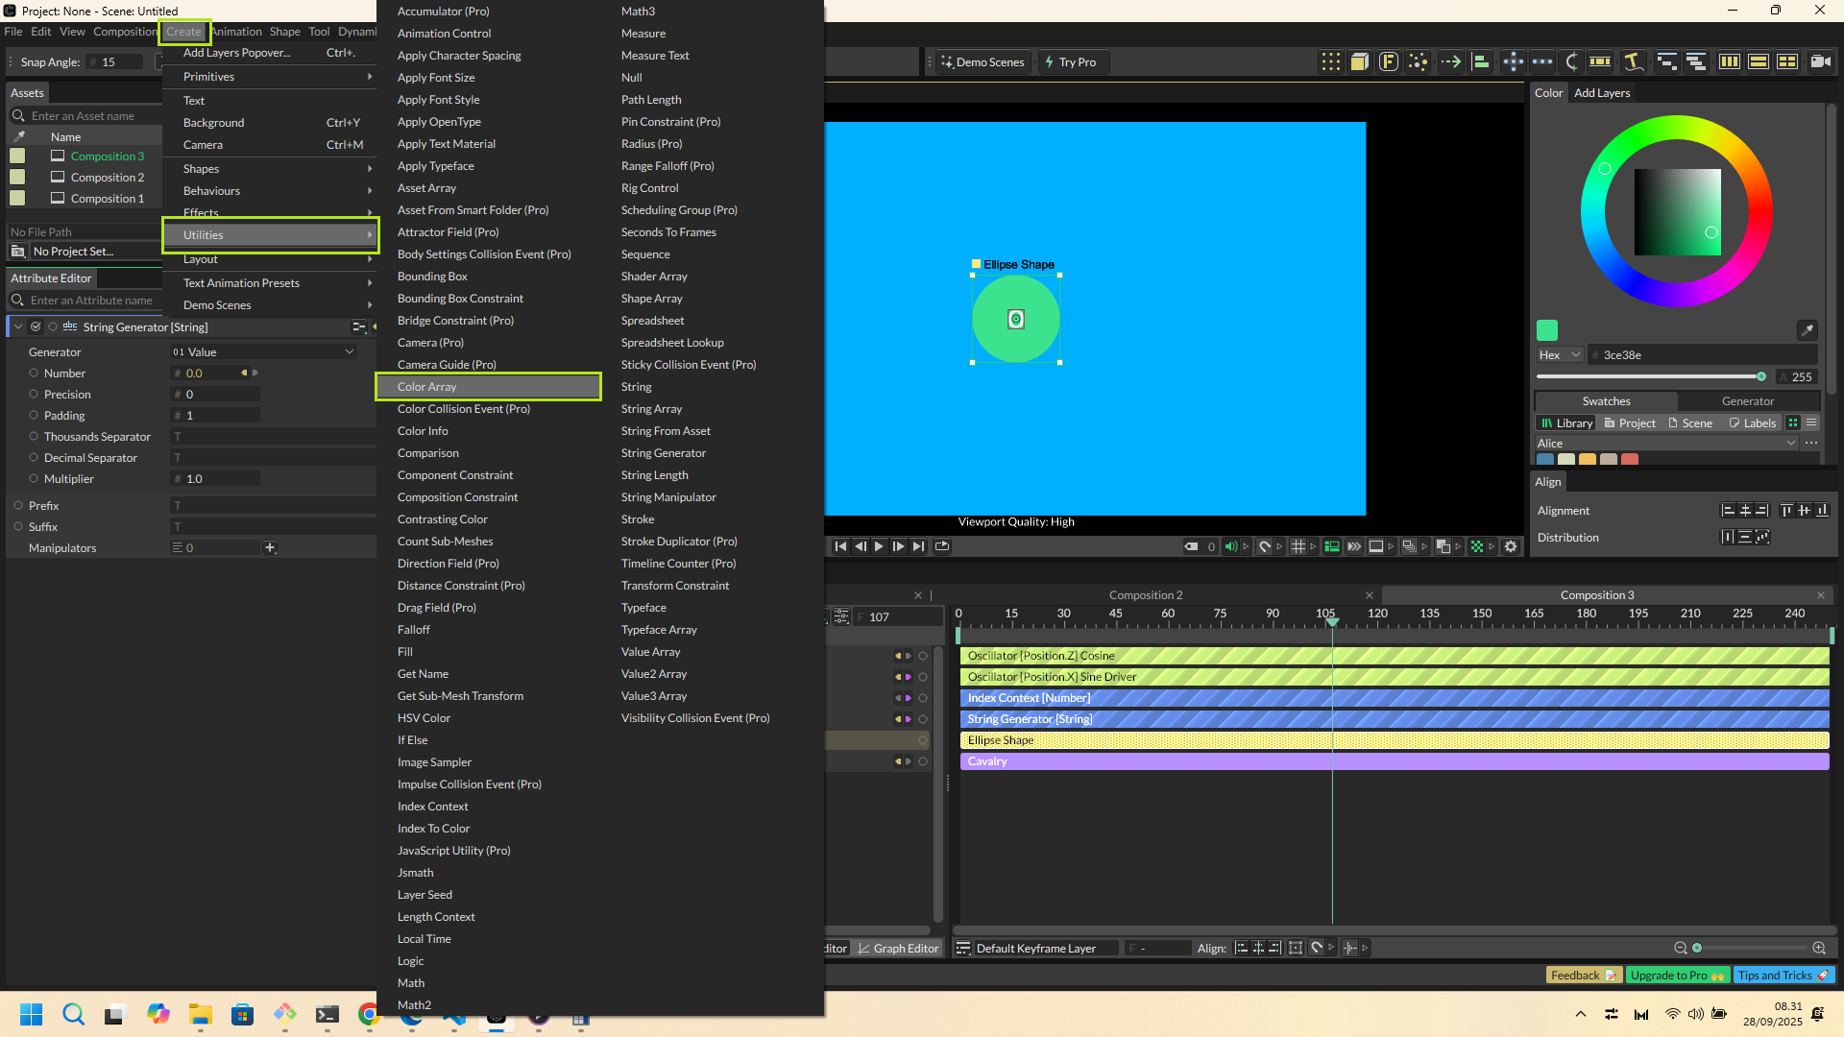Open the Hex color mode dropdown
The width and height of the screenshot is (1844, 1037).
(1559, 355)
